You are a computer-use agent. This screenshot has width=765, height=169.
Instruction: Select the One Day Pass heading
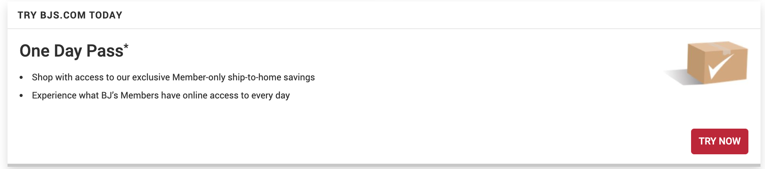coord(71,51)
